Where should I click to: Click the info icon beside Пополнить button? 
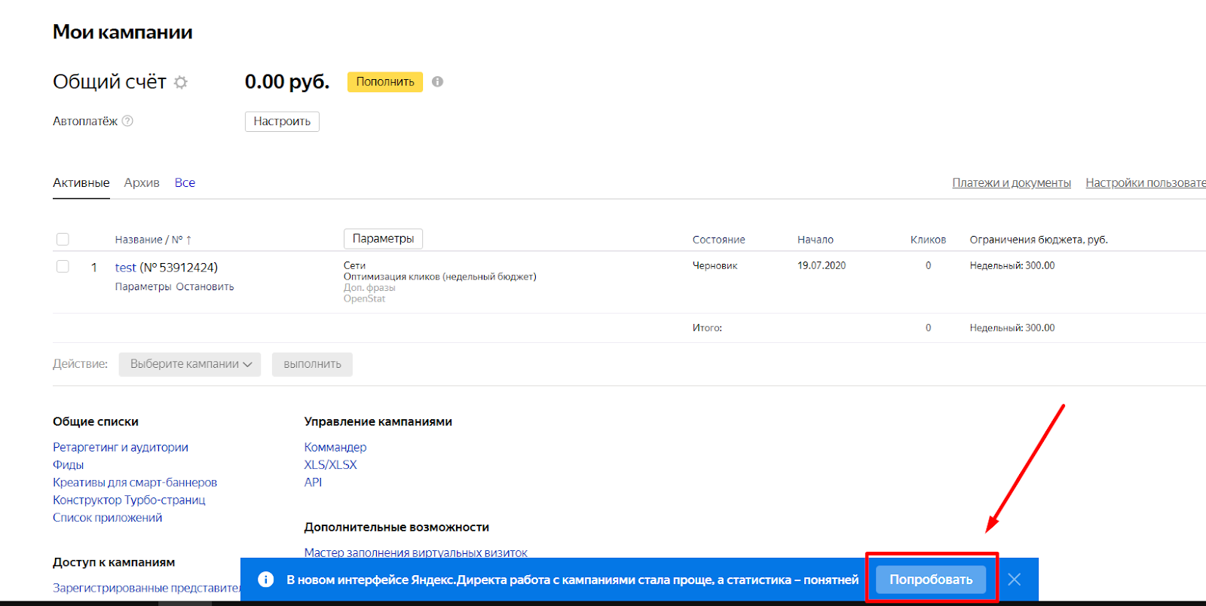point(437,81)
